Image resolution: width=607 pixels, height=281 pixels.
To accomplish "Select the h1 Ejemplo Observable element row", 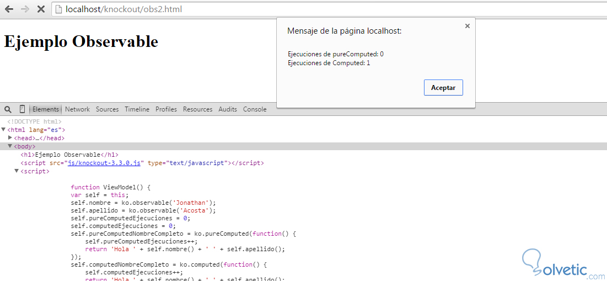I will [69, 155].
